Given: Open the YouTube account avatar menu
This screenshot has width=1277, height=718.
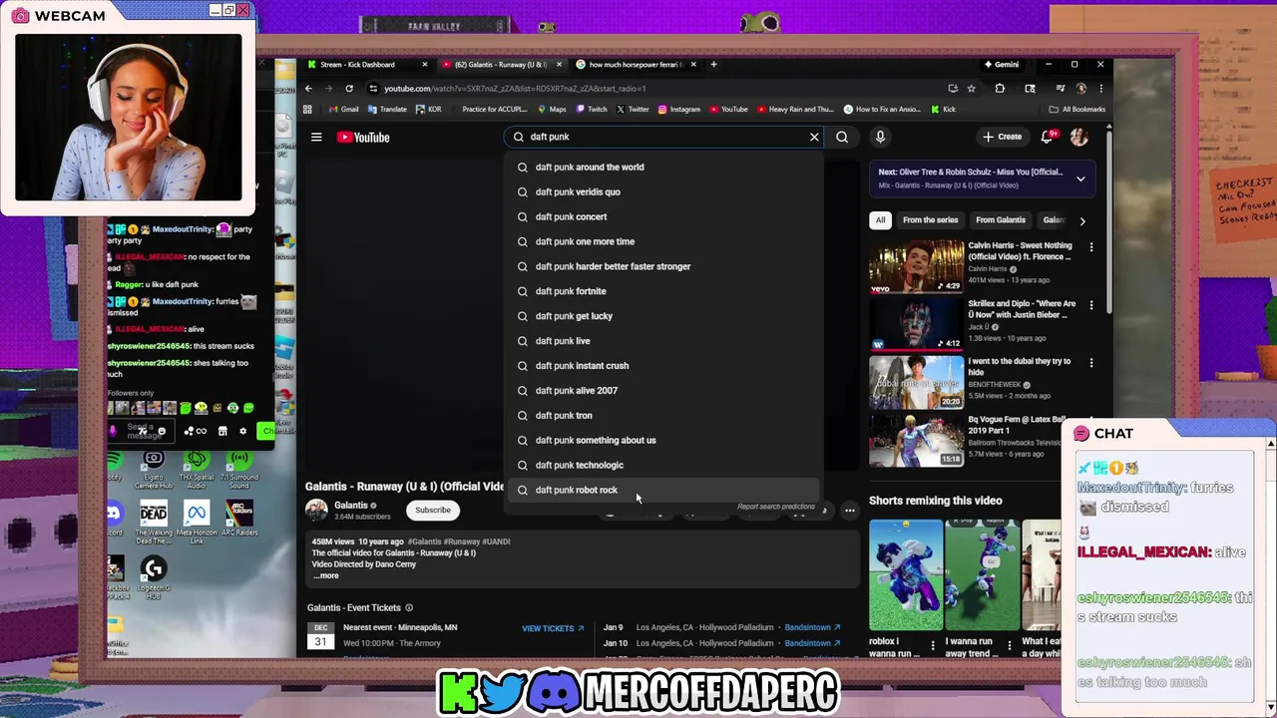Looking at the screenshot, I should [x=1078, y=137].
